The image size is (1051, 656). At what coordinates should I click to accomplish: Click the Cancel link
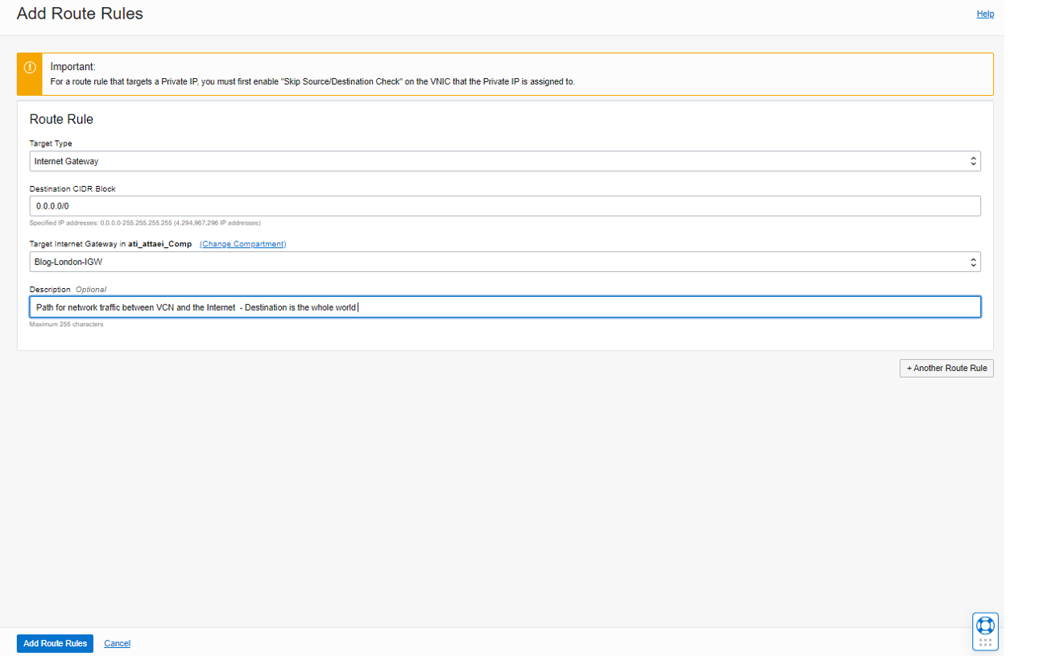coord(117,643)
